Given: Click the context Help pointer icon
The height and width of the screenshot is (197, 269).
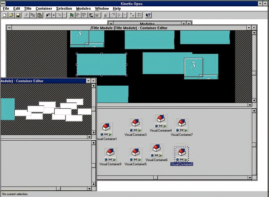Looking at the screenshot, I should 148,15.
